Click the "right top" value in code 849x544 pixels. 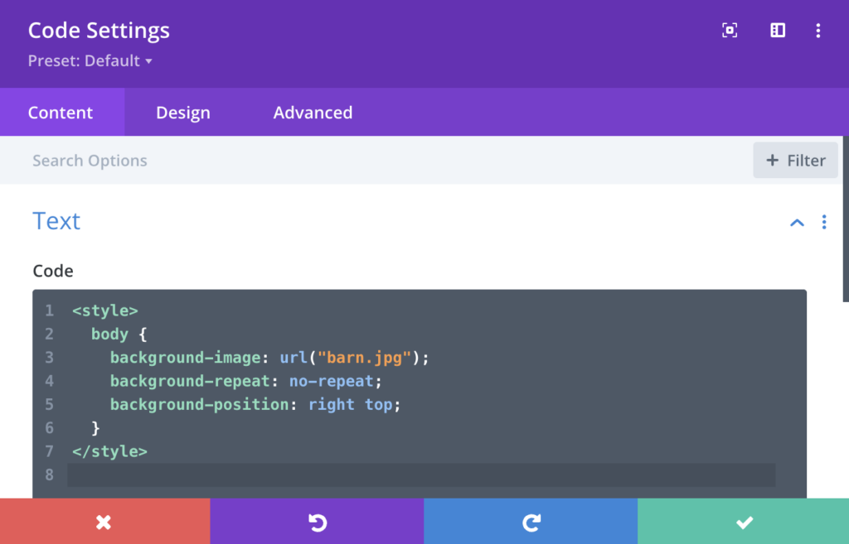[x=351, y=405]
